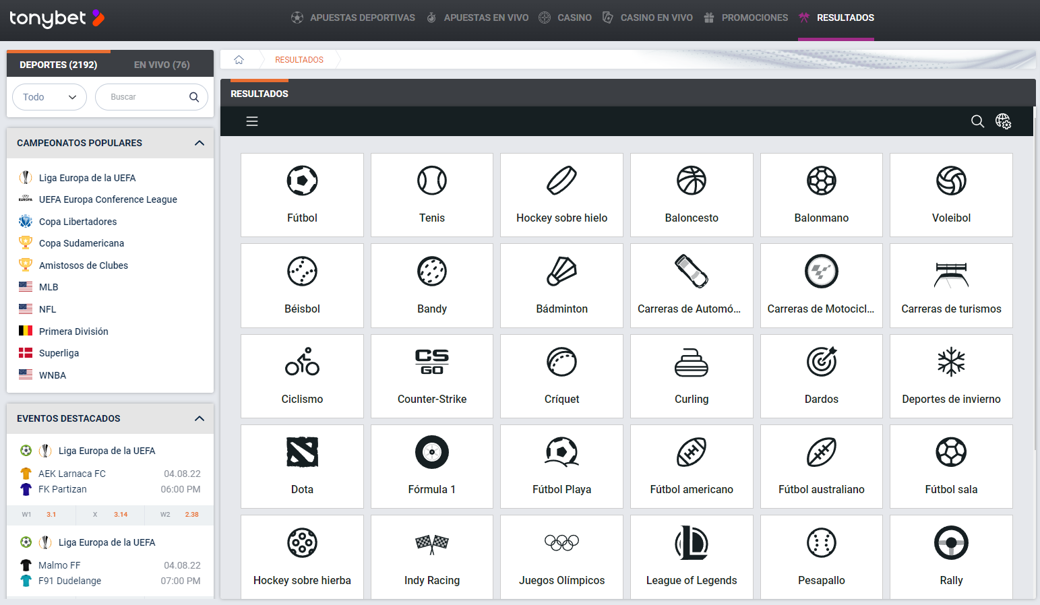The height and width of the screenshot is (605, 1040).
Task: Collapse the Eventos Destacados section
Action: pos(199,418)
